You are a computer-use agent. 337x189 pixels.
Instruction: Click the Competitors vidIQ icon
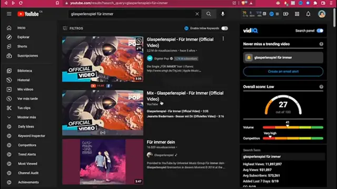(9, 145)
